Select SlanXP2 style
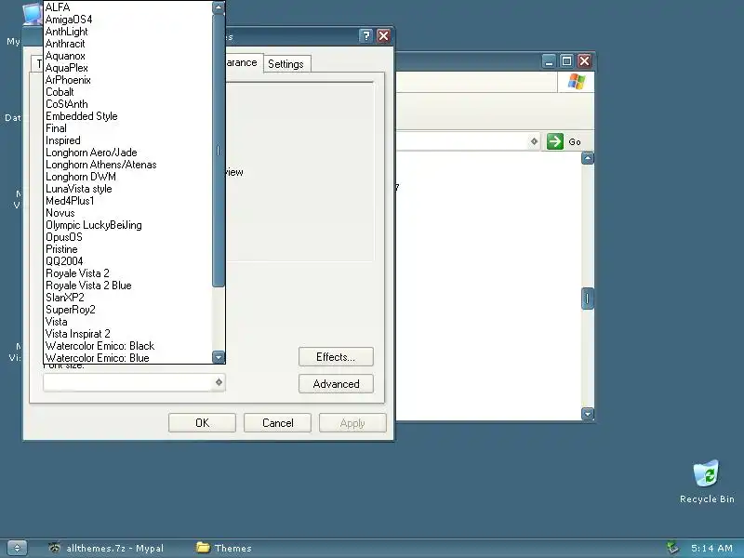The width and height of the screenshot is (744, 558). pyautogui.click(x=127, y=298)
